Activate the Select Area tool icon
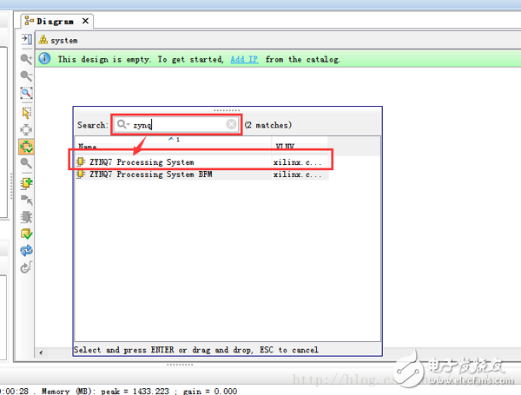Image resolution: width=521 pixels, height=395 pixels. (26, 112)
